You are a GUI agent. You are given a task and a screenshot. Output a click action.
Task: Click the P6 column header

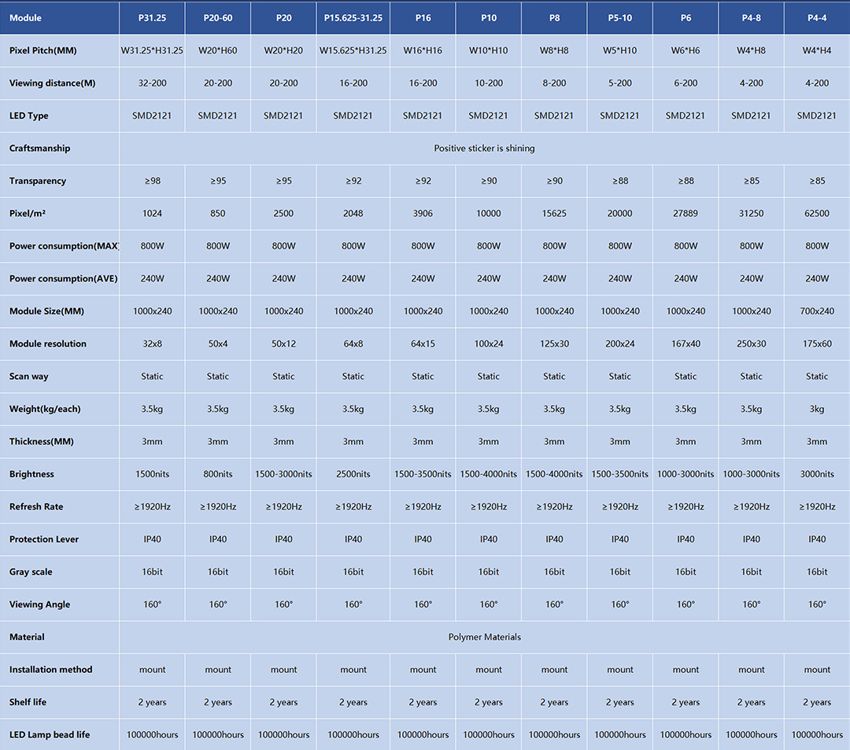coord(686,18)
